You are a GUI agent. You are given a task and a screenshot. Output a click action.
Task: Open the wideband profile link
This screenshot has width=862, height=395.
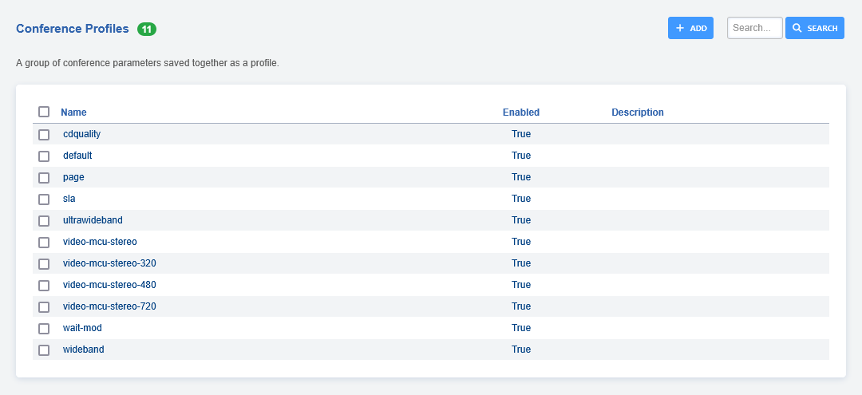[83, 350]
